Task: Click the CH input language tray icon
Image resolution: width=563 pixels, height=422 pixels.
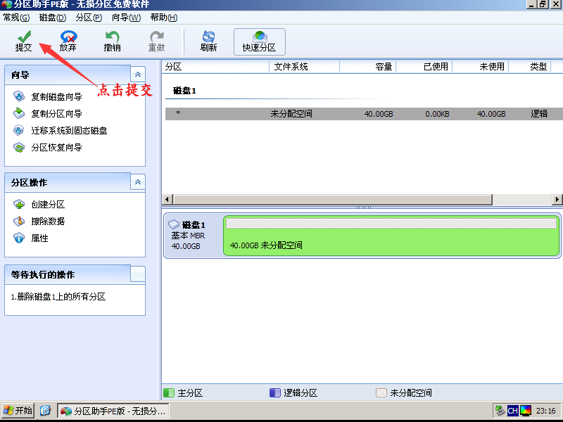Action: (513, 411)
